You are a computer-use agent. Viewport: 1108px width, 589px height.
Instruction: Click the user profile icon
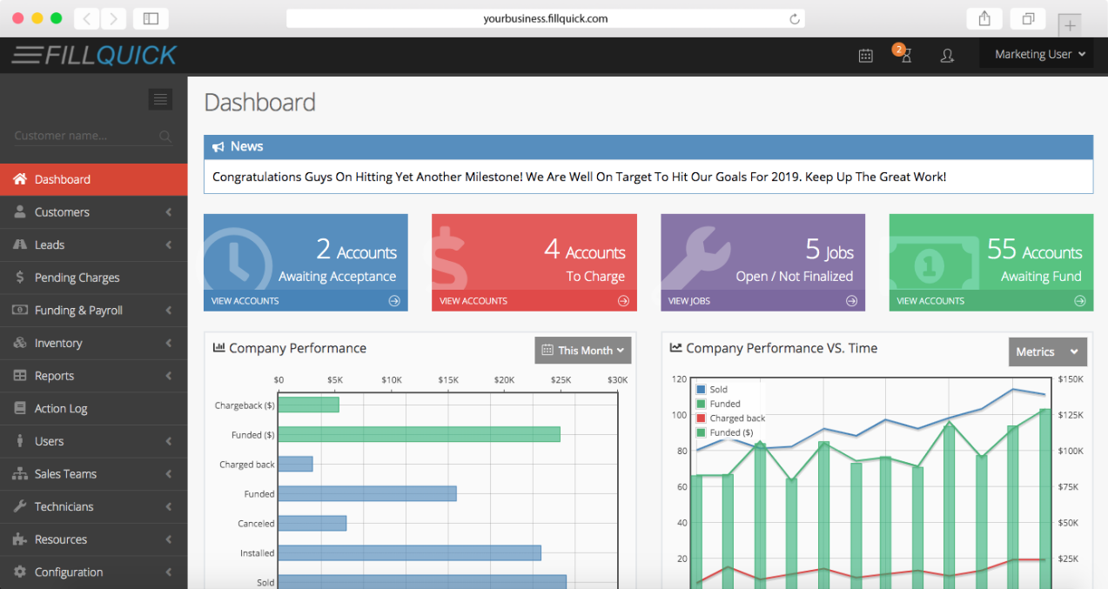point(947,55)
